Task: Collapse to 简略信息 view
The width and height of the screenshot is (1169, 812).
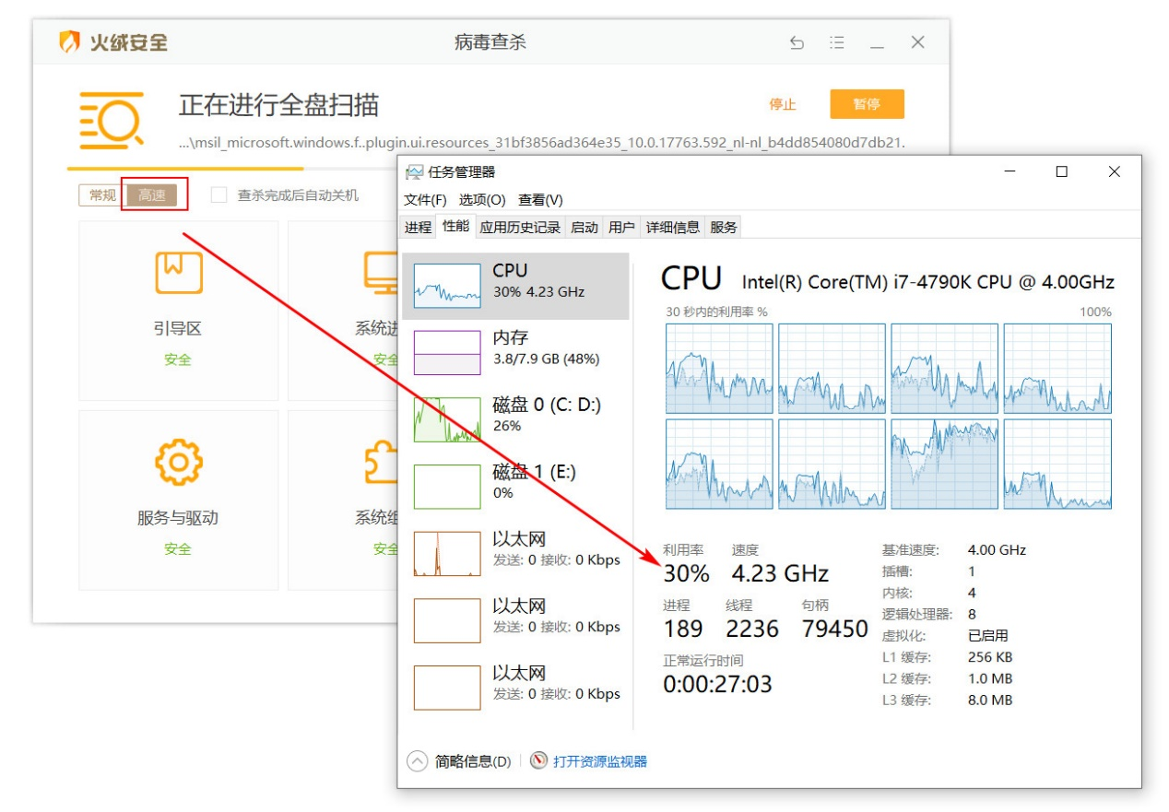Action: pos(459,761)
